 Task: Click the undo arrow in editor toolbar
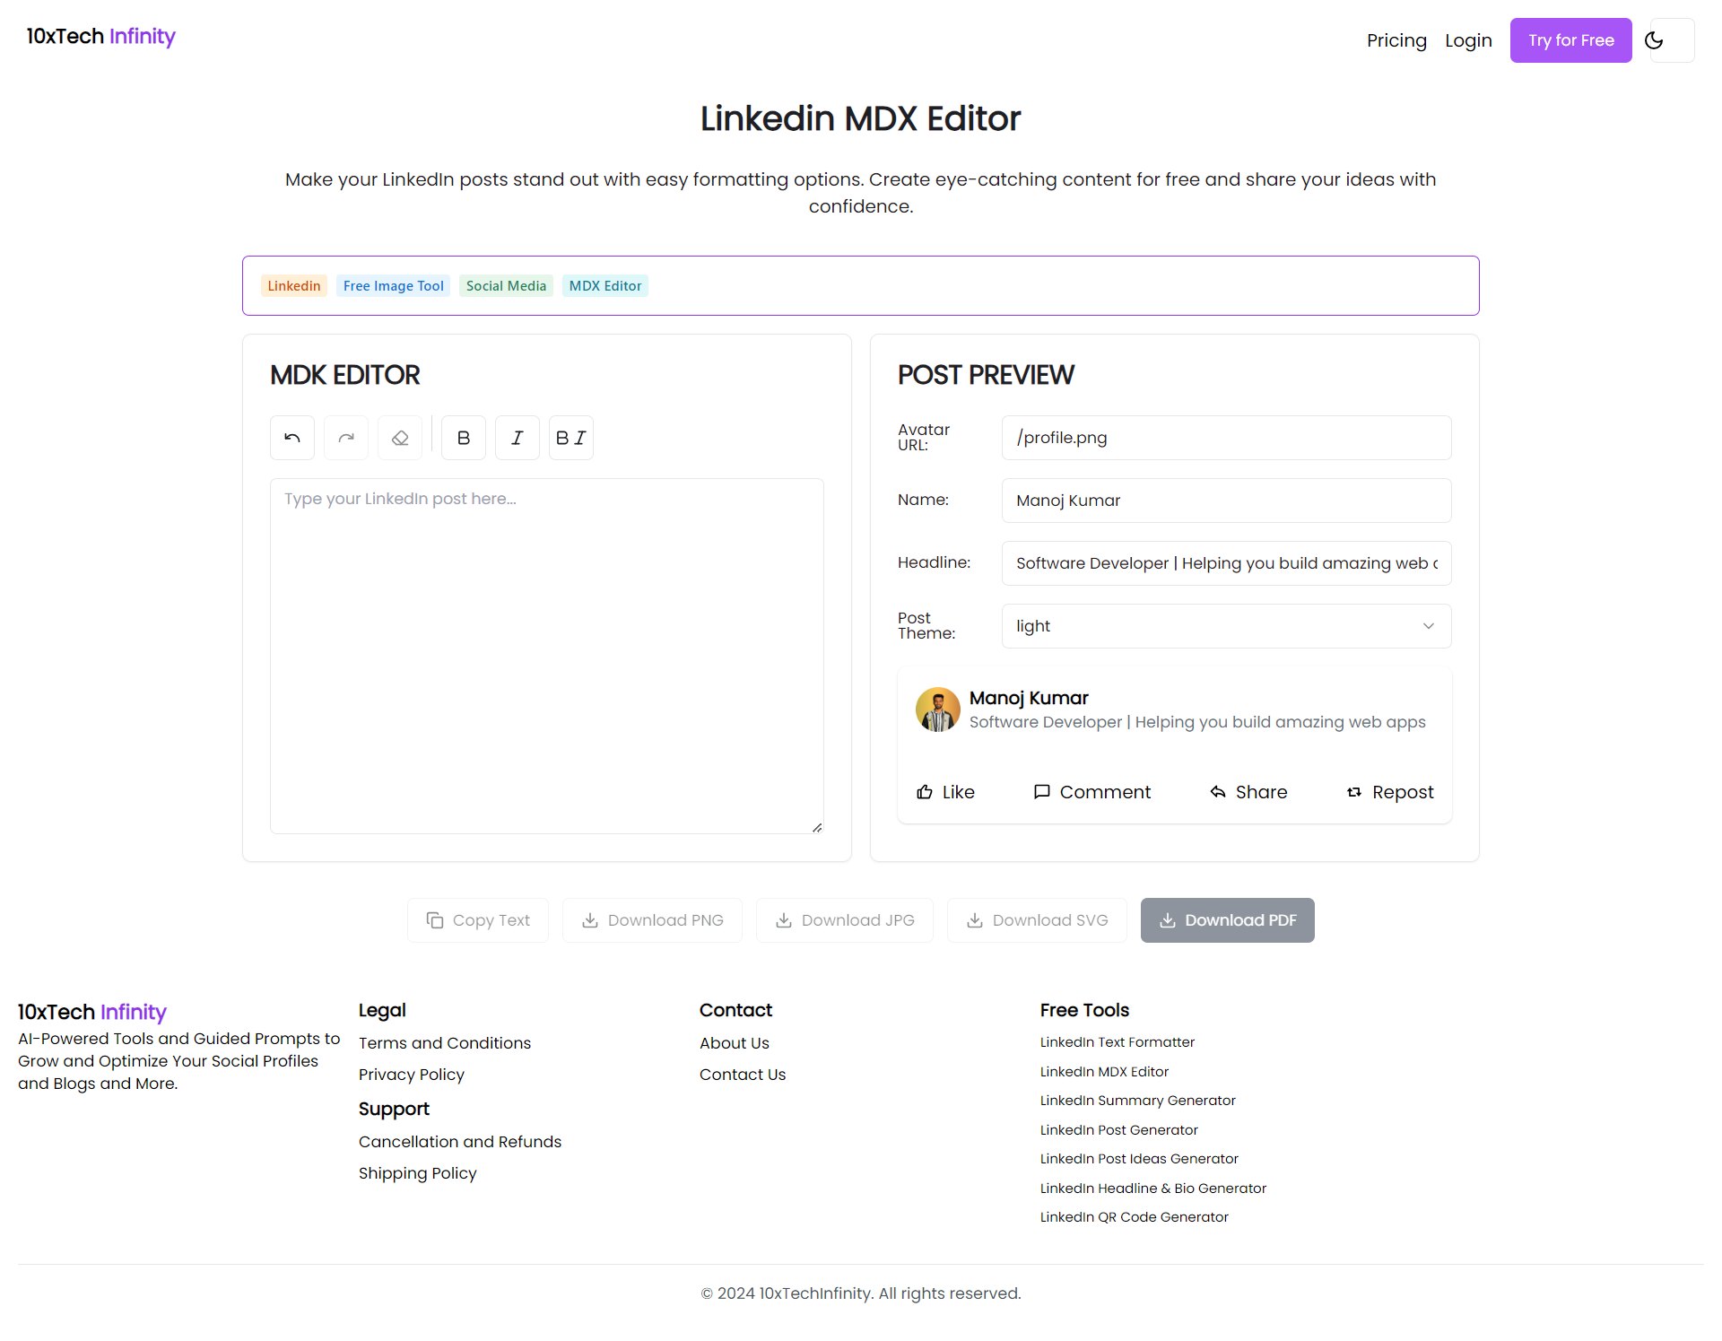(x=292, y=438)
